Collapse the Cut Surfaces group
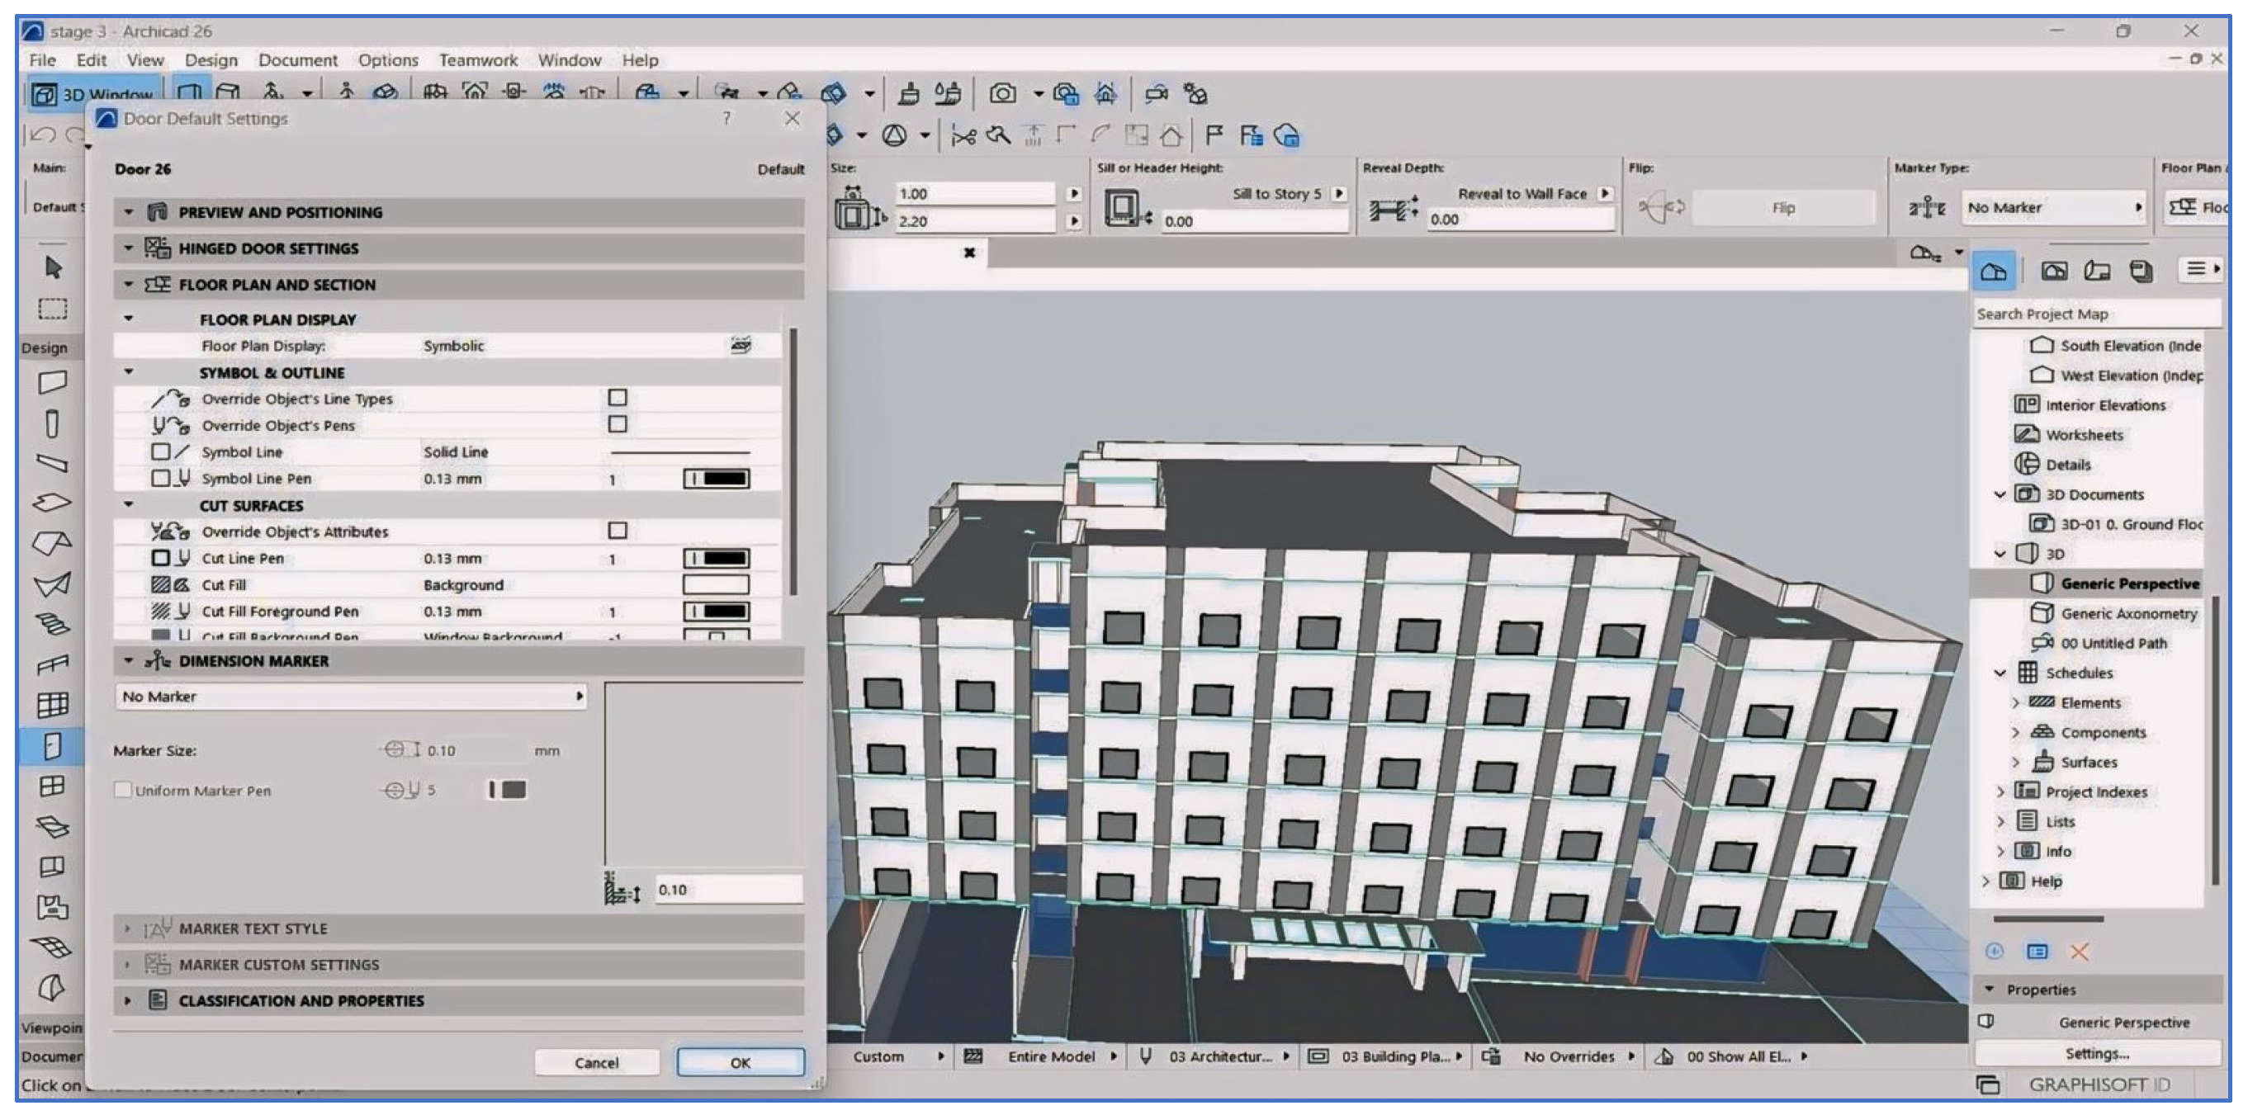2248x1115 pixels. tap(129, 505)
